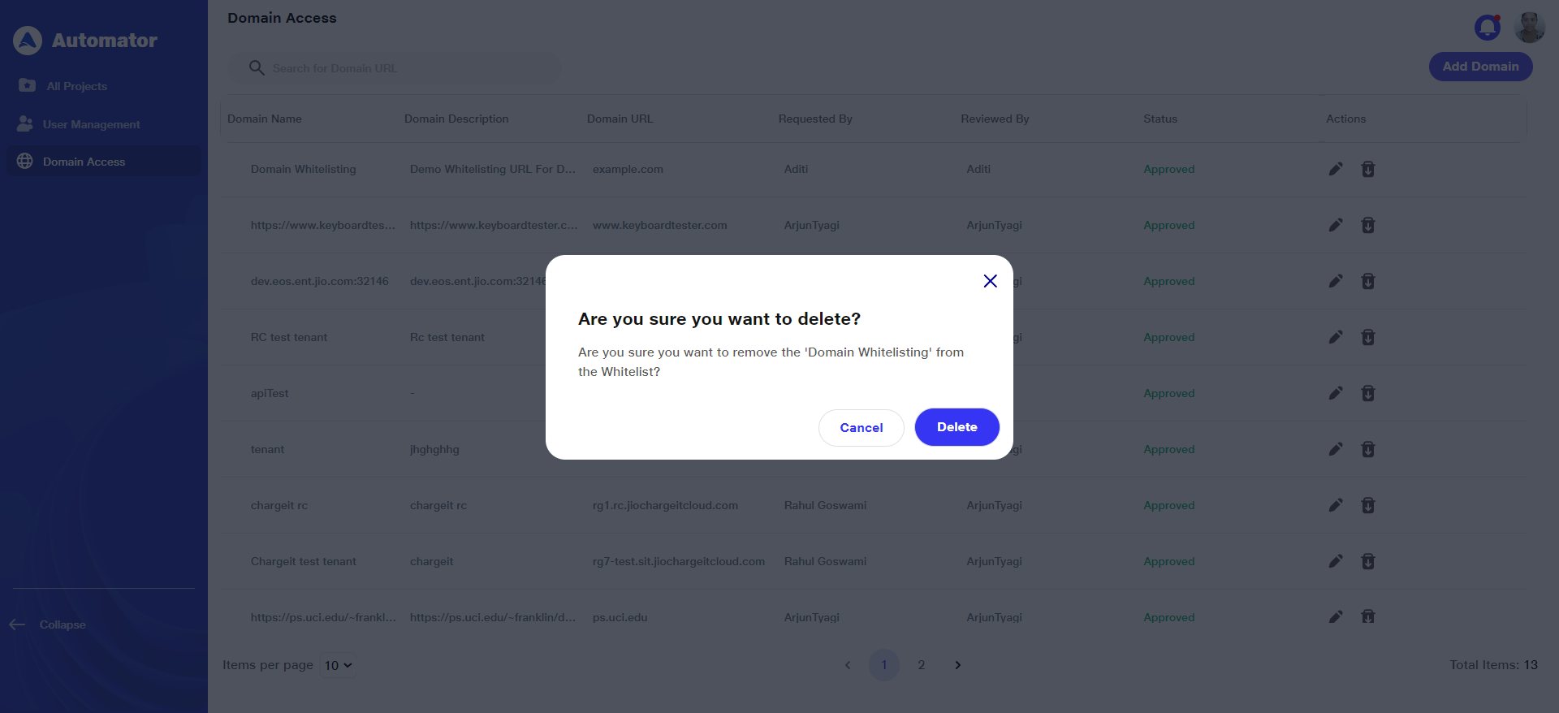
Task: Delete the keyboardtester.com domain row
Action: [1368, 225]
